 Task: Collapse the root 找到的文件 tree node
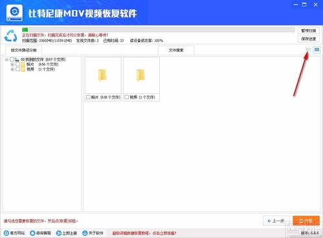click(6, 59)
